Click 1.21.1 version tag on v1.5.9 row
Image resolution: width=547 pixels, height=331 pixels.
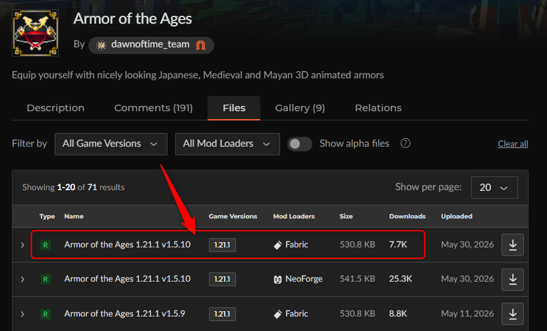coord(222,314)
